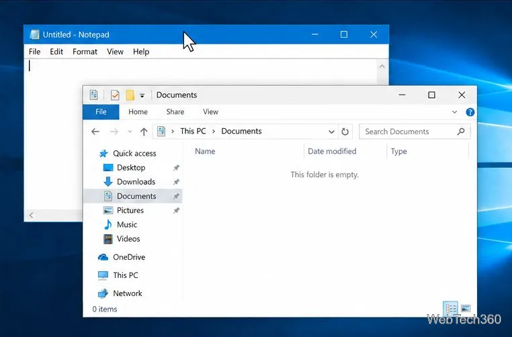Maximize the Notepad window

(344, 34)
